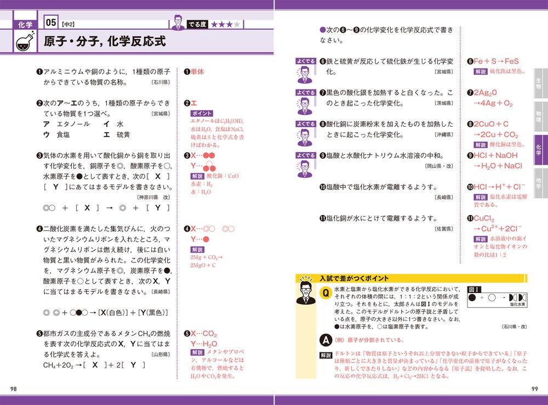Click the 解説 badge under answer ❸
The width and height of the screenshot is (548, 405).
pyautogui.click(x=197, y=176)
